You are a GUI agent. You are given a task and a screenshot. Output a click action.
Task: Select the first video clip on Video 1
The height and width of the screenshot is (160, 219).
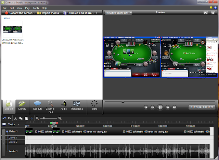pos(39,132)
